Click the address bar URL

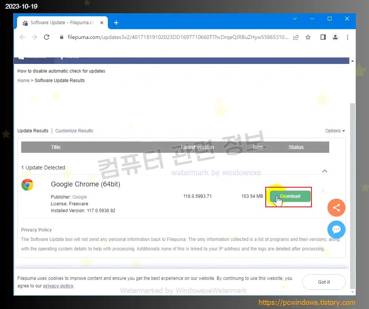click(178, 37)
